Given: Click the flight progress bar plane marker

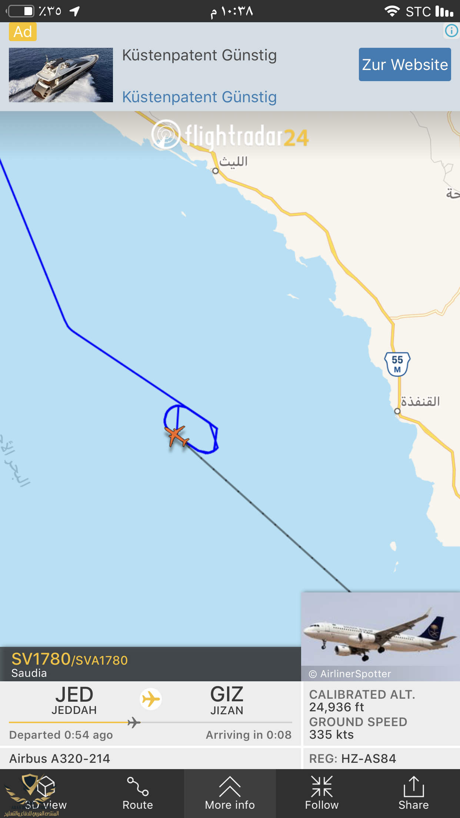Looking at the screenshot, I should coord(134,722).
